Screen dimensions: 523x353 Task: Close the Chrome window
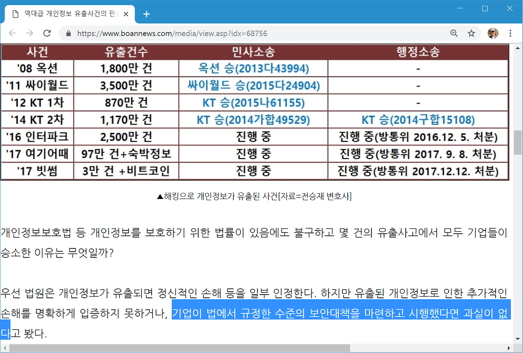click(510, 8)
